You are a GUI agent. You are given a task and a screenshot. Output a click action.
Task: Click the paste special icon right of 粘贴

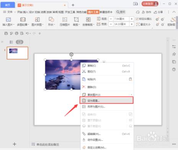coord(131,79)
